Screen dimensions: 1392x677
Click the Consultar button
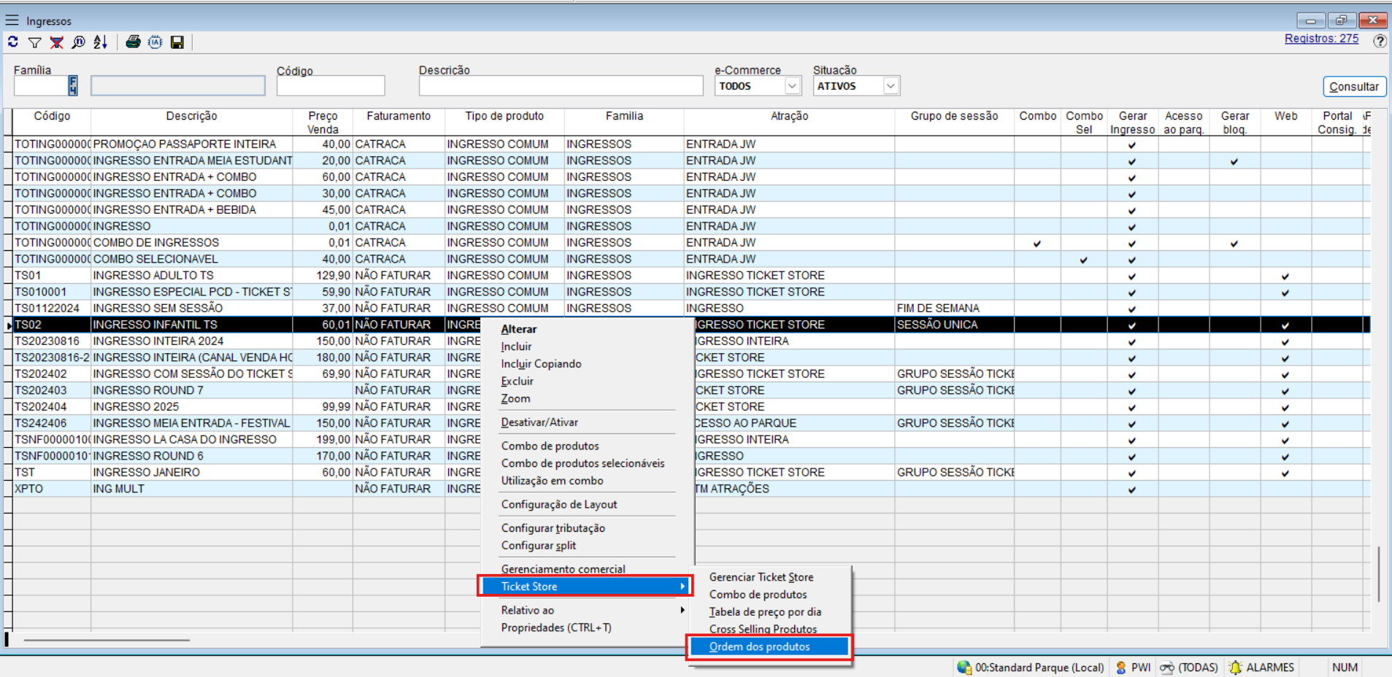(1353, 87)
